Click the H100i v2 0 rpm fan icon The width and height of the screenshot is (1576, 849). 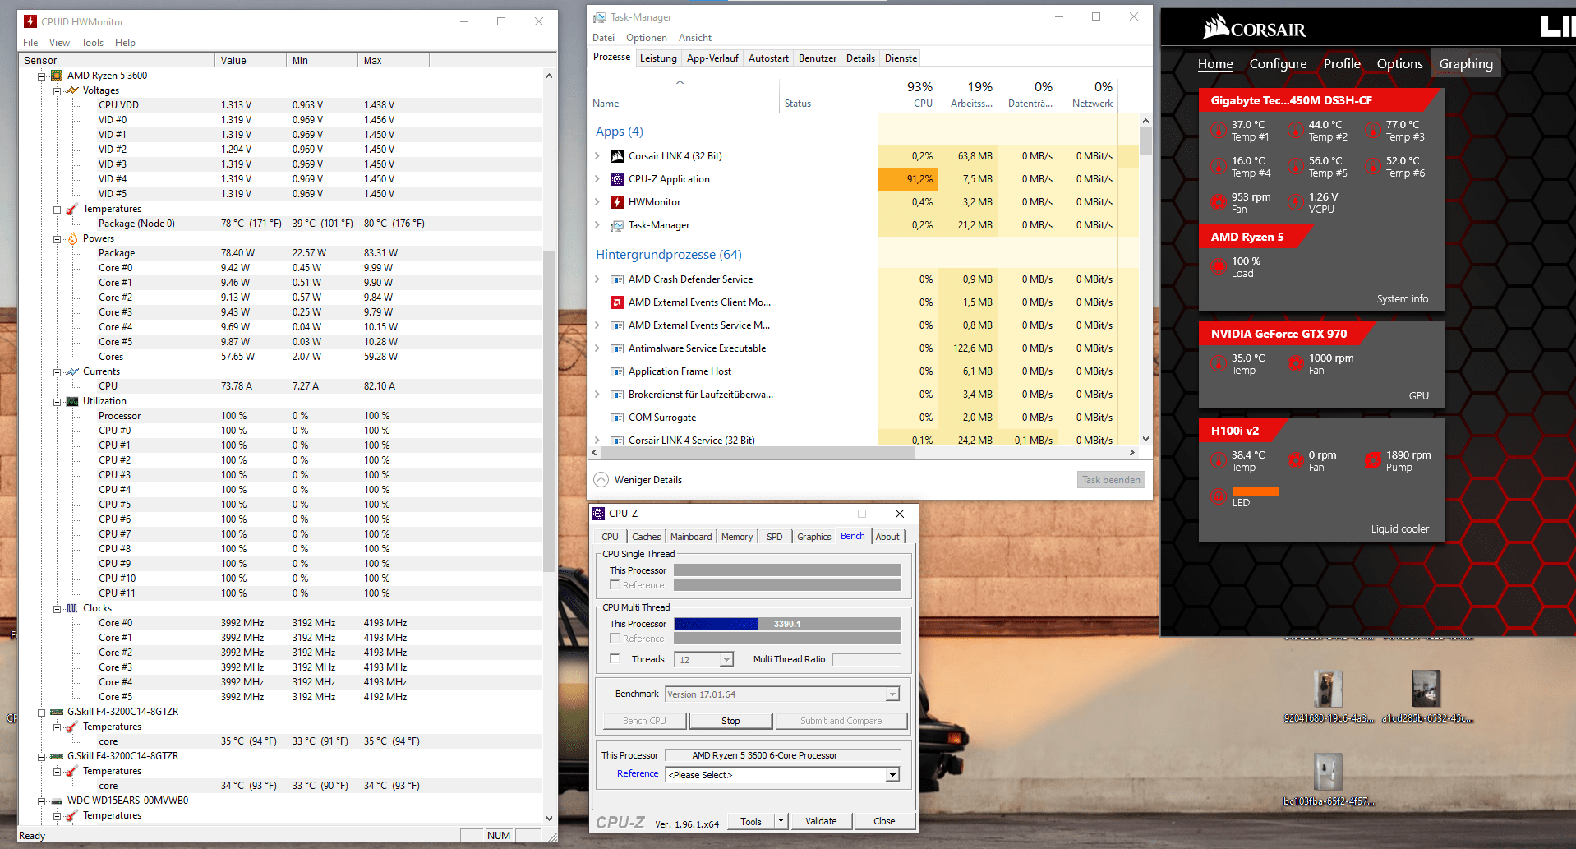(x=1296, y=460)
